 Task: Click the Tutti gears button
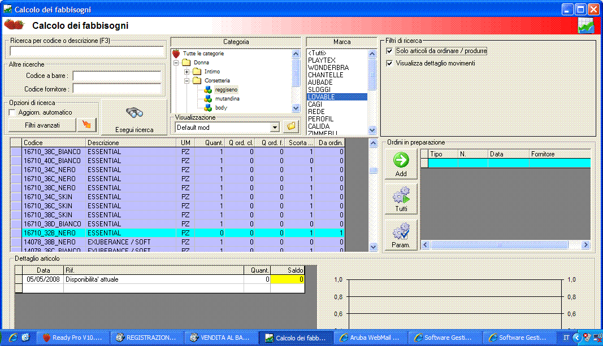coord(401,199)
